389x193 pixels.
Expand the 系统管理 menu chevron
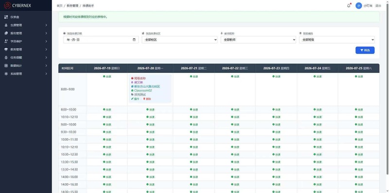click(46, 74)
